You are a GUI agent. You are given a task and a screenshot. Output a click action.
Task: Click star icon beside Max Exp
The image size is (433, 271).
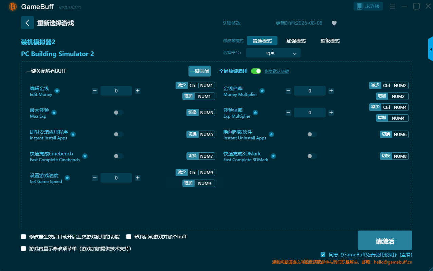(54, 113)
